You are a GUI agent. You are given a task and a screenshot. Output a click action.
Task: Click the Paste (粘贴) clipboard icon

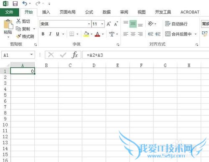8,24
